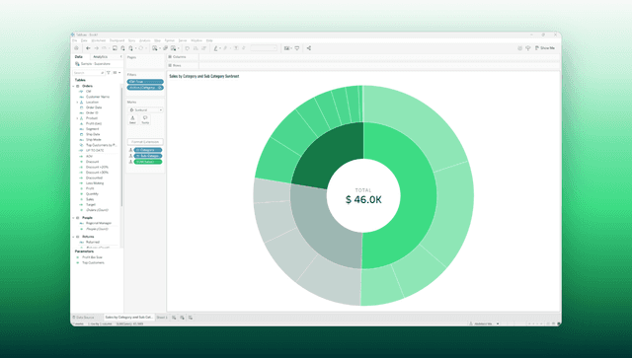Open the Data Source tab at the bottom
Screen dimensions: 632x358
click(x=83, y=318)
